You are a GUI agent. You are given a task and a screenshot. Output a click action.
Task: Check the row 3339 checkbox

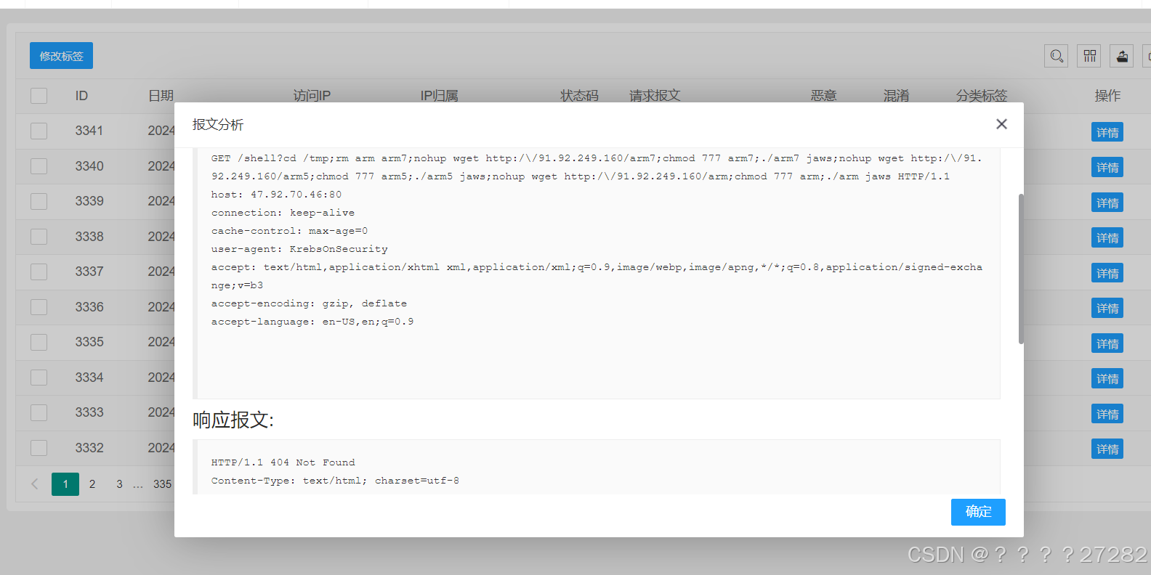39,201
